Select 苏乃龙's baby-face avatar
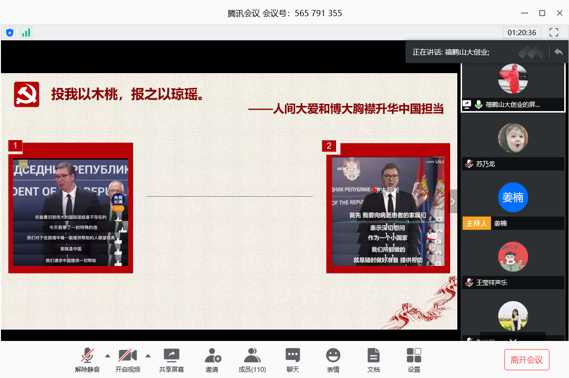 [513, 138]
